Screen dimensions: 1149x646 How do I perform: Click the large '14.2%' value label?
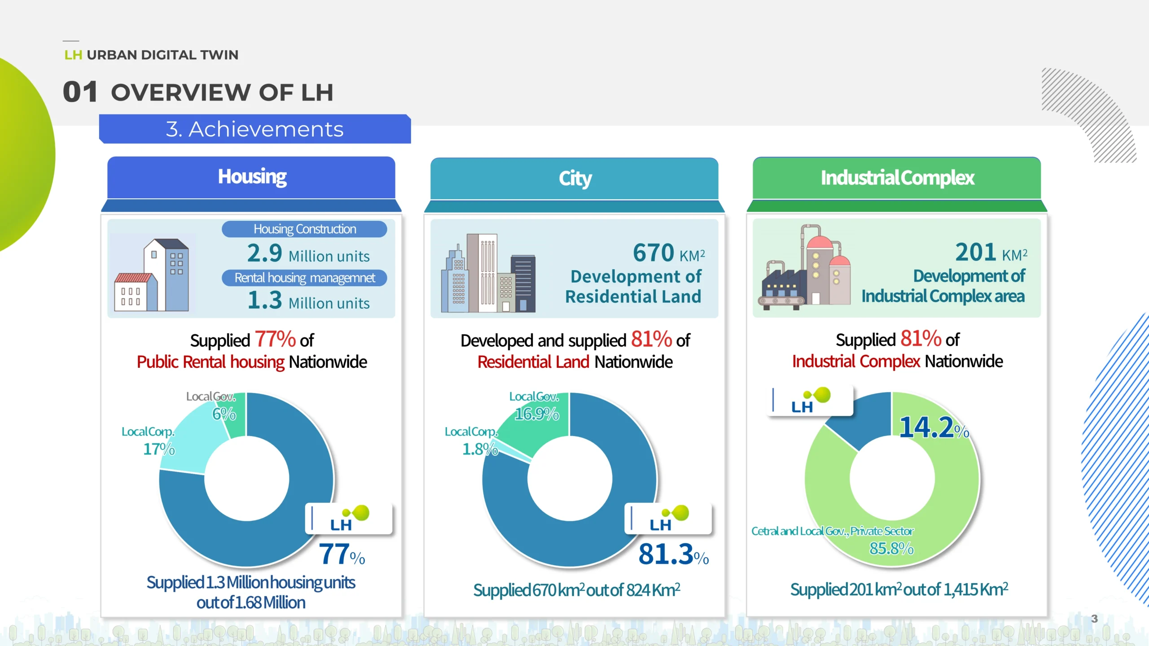(934, 427)
